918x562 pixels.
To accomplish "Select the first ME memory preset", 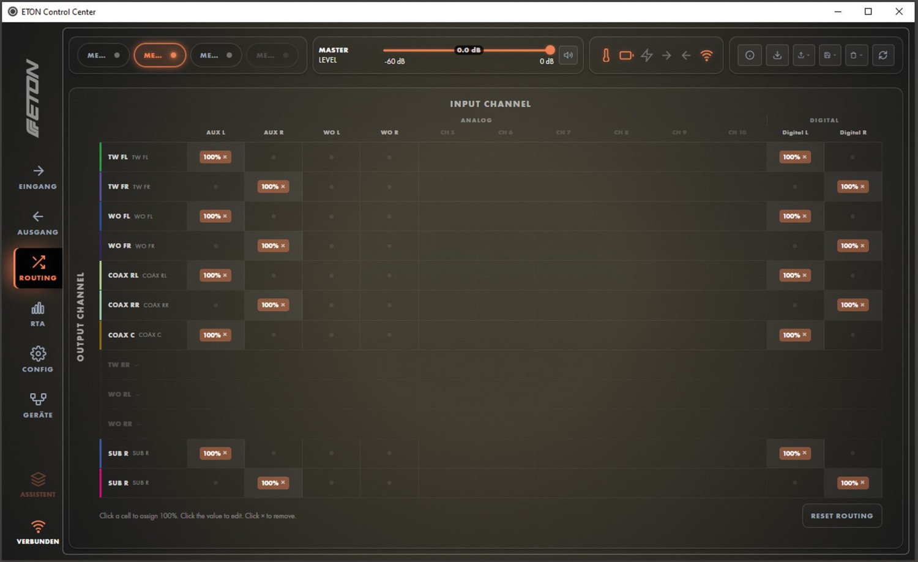I will 103,55.
